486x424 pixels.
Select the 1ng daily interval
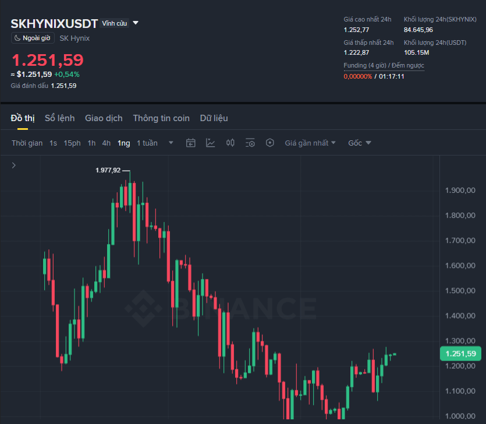click(x=123, y=143)
